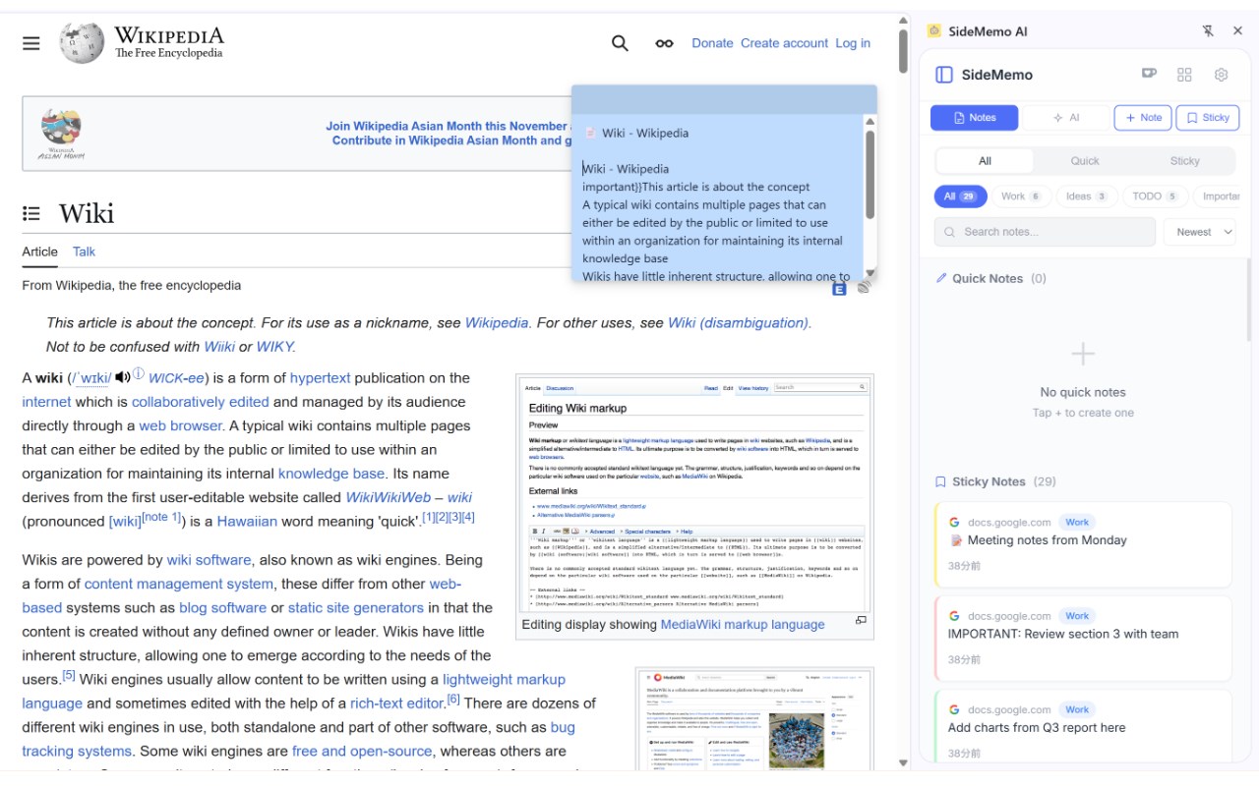This screenshot has height=786, width=1259.
Task: Click the Create account link
Action: [784, 43]
